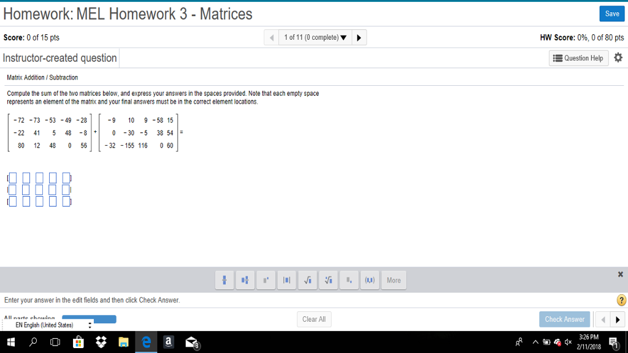Select the nth root template icon
The height and width of the screenshot is (353, 628).
click(x=328, y=280)
